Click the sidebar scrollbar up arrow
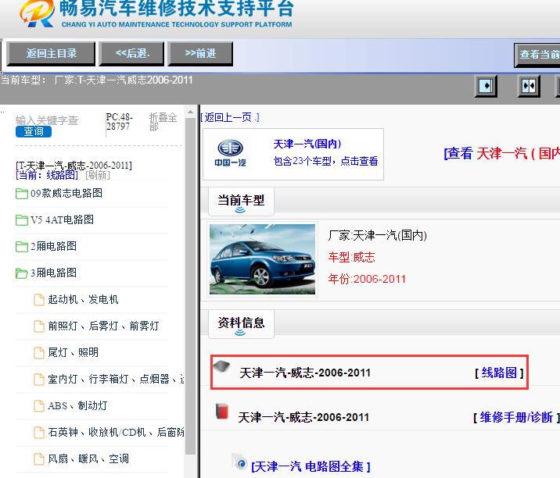This screenshot has height=478, width=560. [190, 112]
